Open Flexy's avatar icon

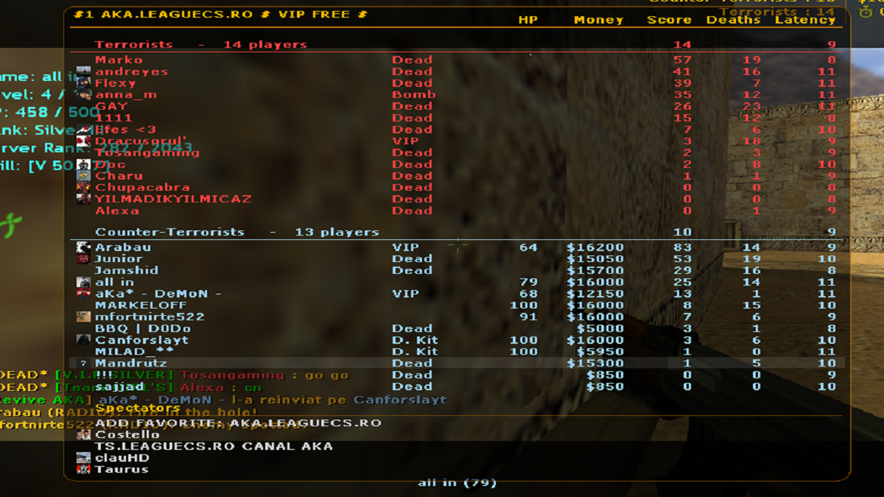pyautogui.click(x=83, y=83)
